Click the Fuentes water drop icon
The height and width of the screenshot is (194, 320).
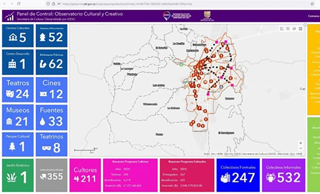43,122
